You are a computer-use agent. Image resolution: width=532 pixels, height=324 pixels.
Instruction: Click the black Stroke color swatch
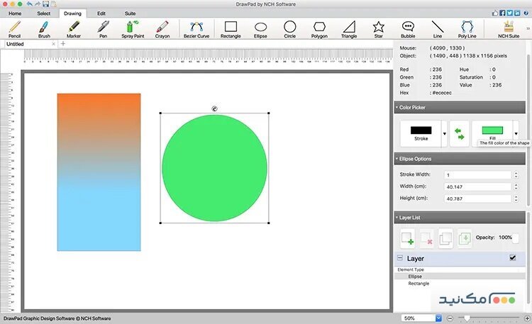[421, 130]
